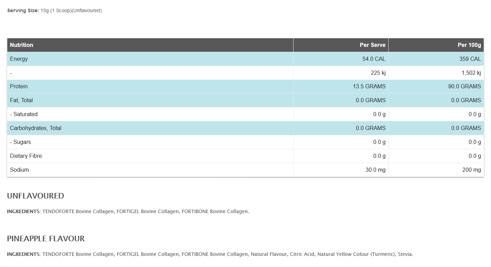Click the UNFLAVOURED heading
This screenshot has height=267, width=491.
coord(36,196)
